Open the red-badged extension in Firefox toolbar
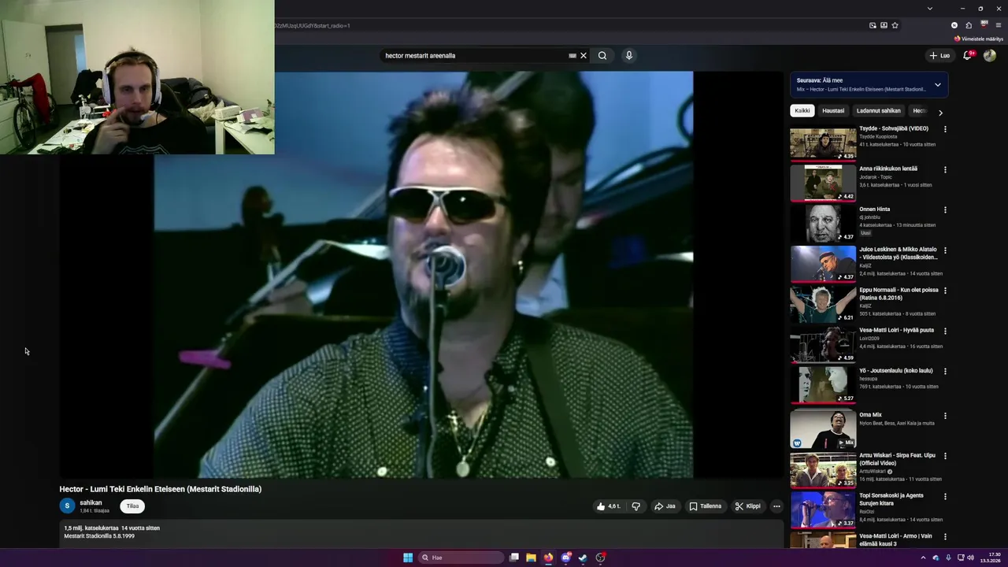 tap(984, 25)
